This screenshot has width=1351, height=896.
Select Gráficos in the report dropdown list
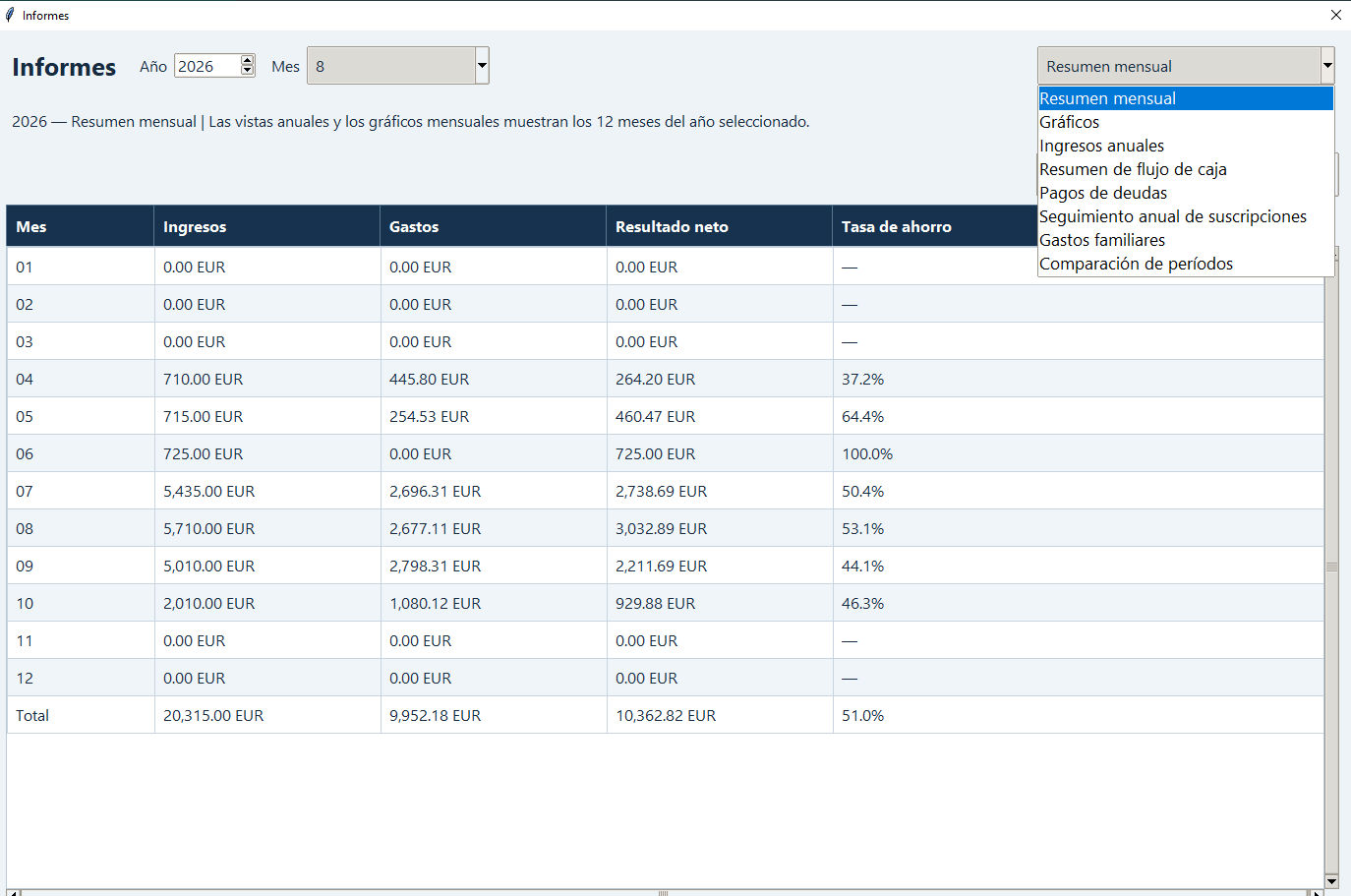[1185, 122]
